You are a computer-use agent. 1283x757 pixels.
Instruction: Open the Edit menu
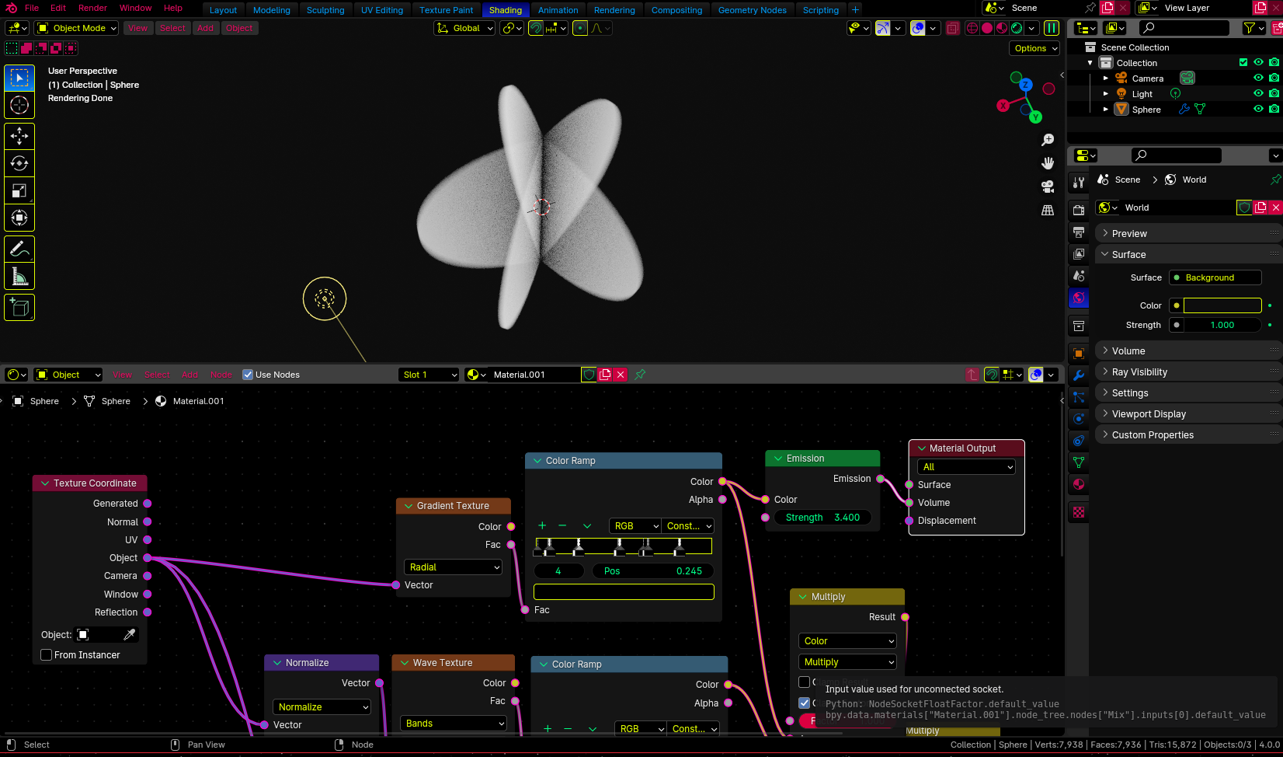pos(58,8)
